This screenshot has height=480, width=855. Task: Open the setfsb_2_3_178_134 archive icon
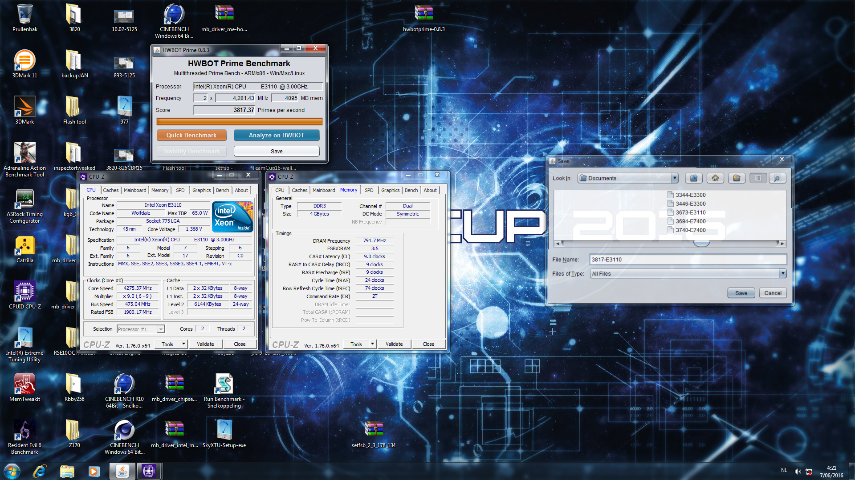click(x=374, y=434)
